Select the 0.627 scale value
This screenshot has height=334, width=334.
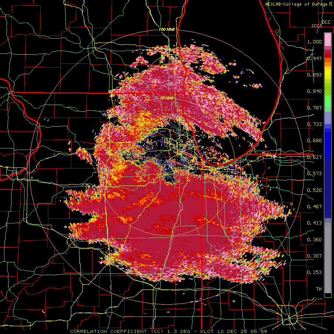[x=314, y=157]
